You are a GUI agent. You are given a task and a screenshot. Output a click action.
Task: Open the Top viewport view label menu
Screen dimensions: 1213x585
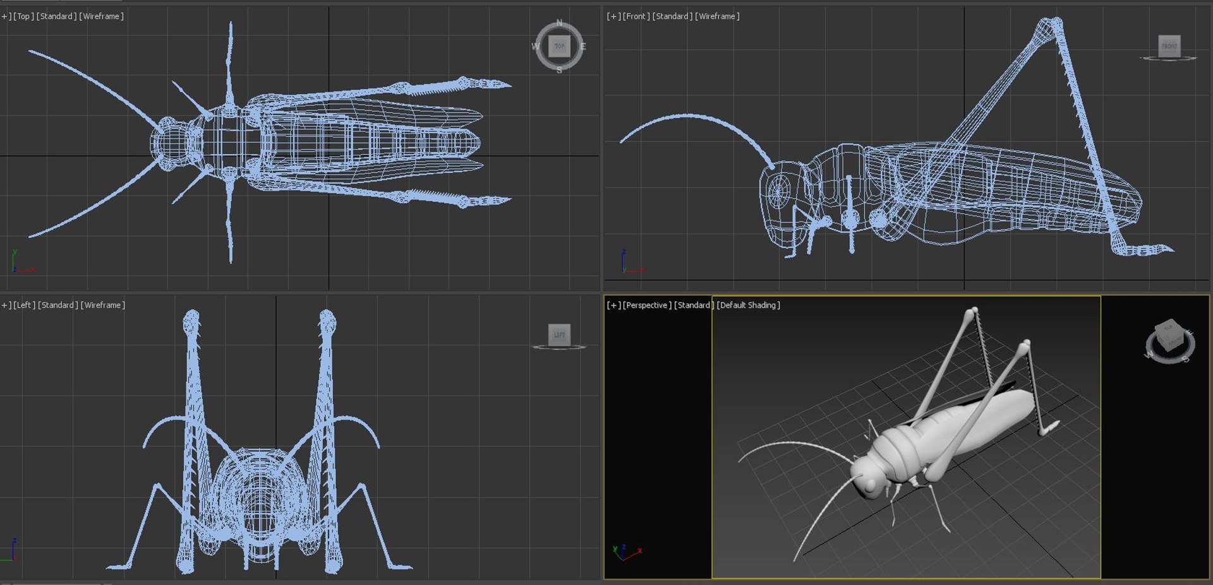[x=23, y=16]
